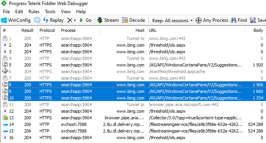Click the Replay button label
266x143 pixels.
pos(57,21)
